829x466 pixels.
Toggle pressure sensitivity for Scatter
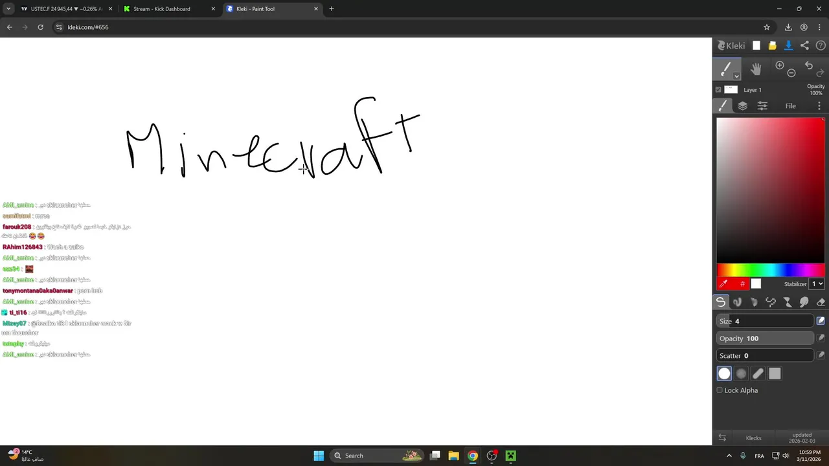click(x=821, y=355)
